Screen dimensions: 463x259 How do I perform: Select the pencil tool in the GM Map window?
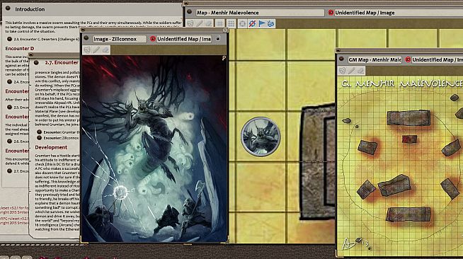(x=351, y=71)
